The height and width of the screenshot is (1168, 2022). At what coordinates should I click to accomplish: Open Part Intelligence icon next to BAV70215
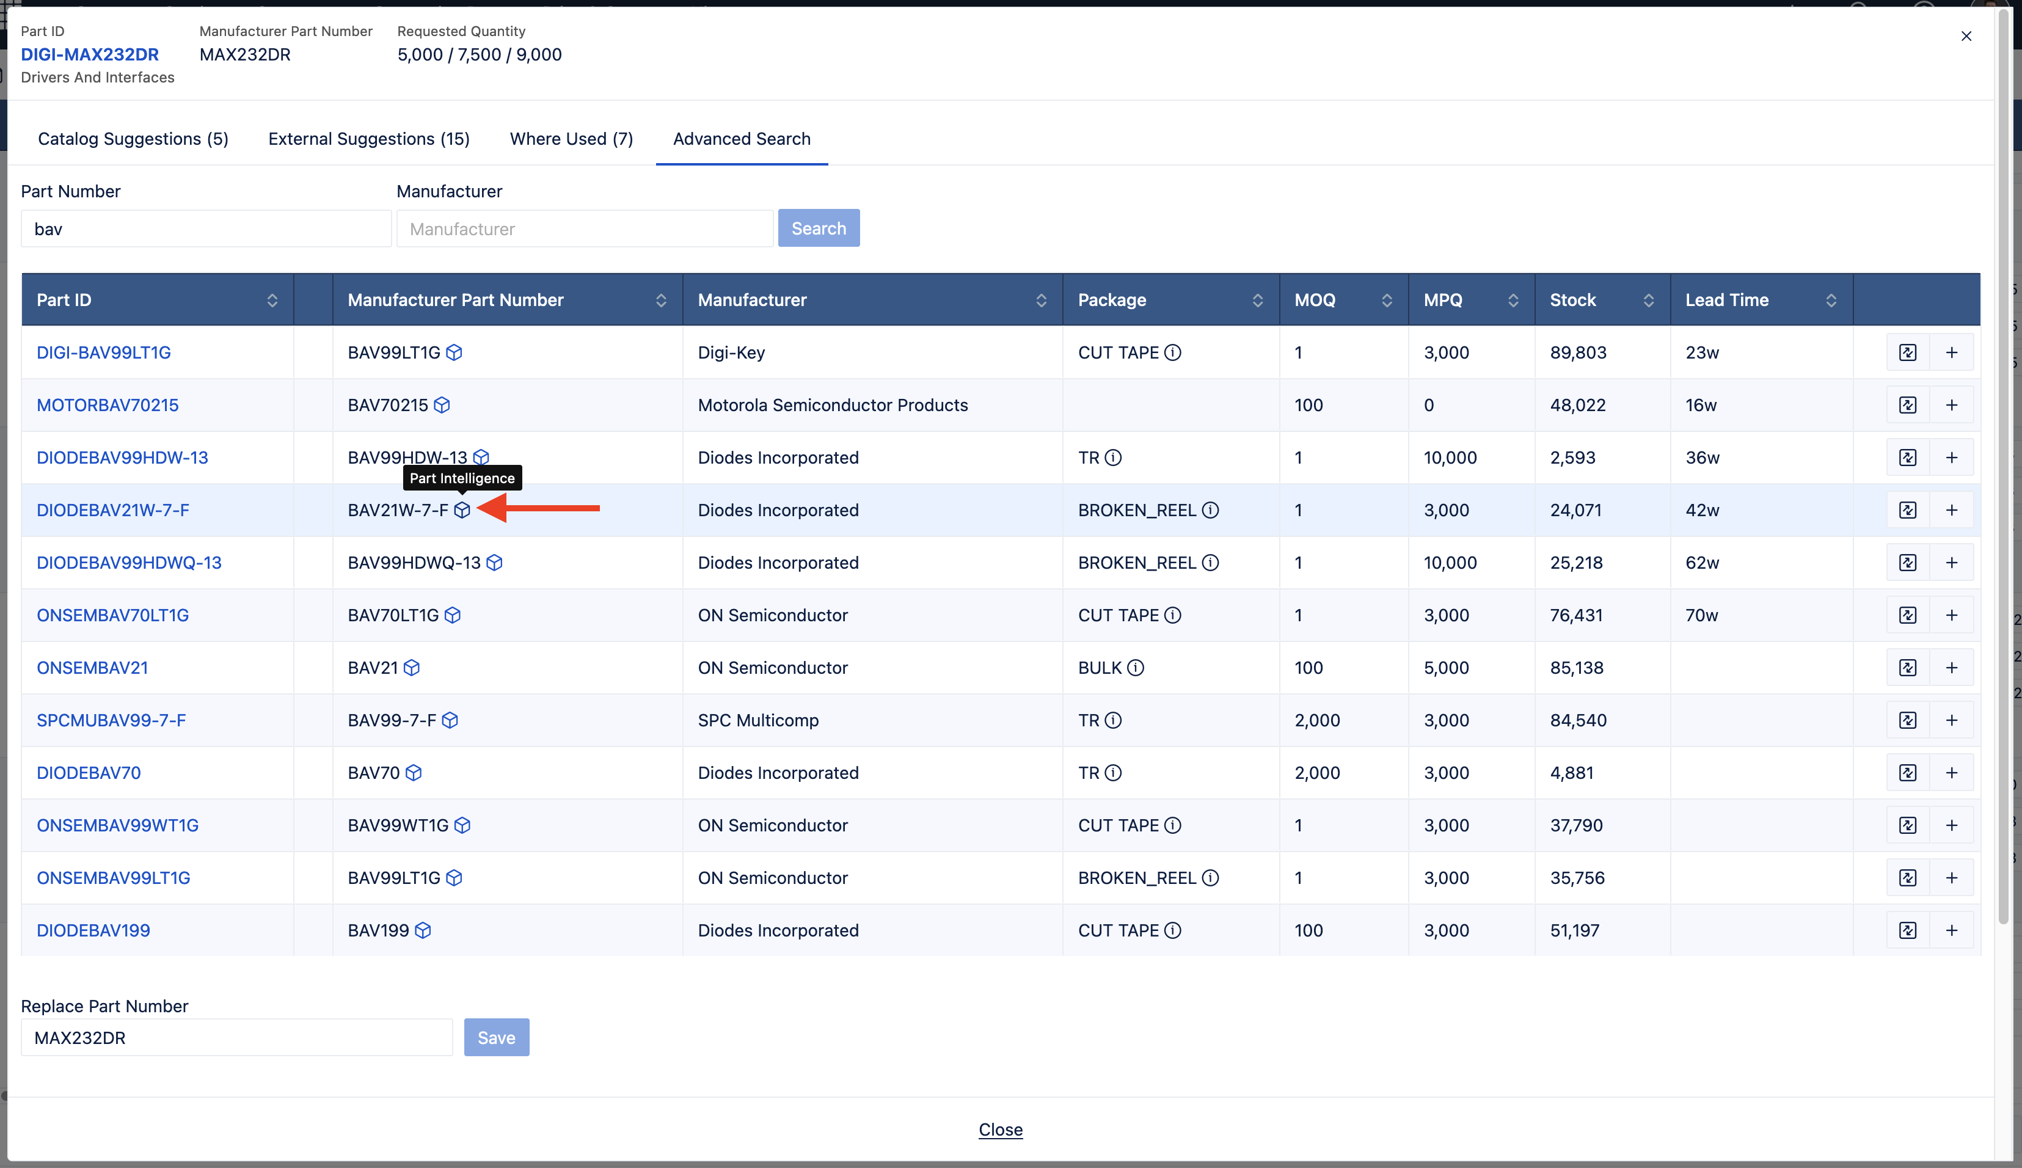[x=442, y=405]
